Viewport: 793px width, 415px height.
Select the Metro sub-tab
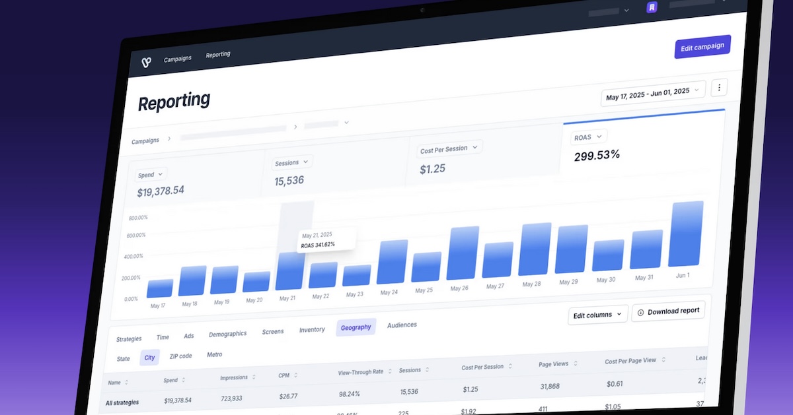coord(215,354)
